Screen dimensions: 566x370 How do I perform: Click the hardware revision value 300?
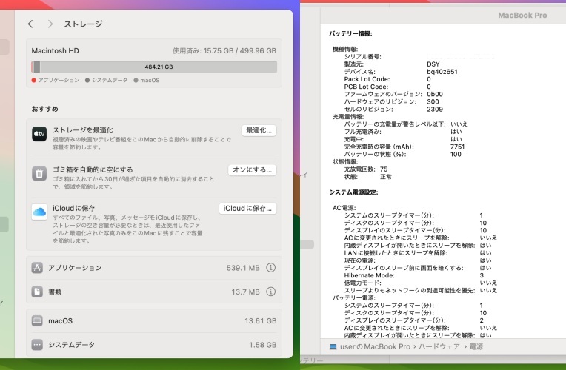[433, 101]
